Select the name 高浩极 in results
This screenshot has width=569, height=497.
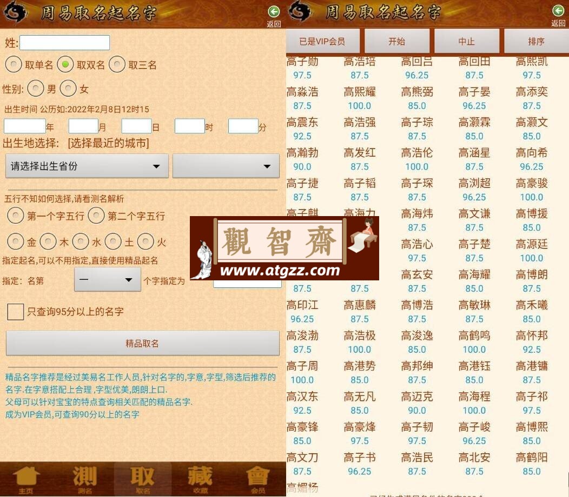360,335
